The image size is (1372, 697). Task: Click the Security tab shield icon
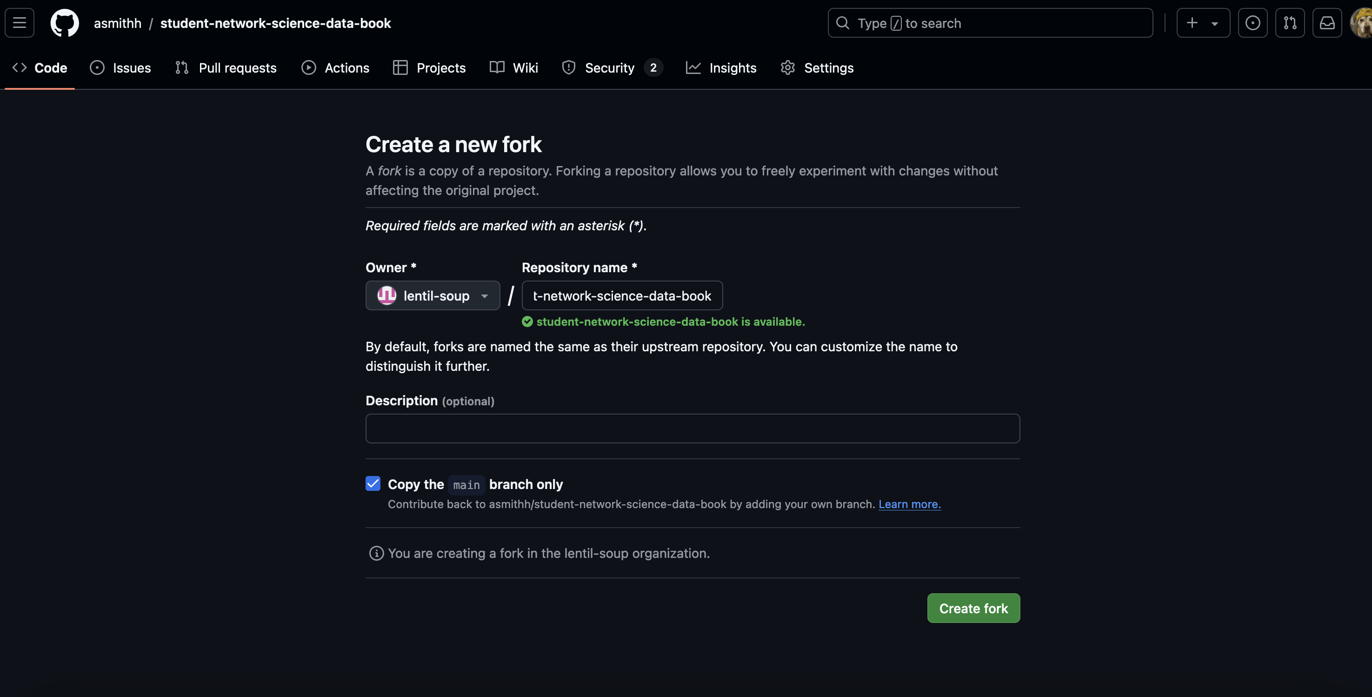tap(569, 67)
